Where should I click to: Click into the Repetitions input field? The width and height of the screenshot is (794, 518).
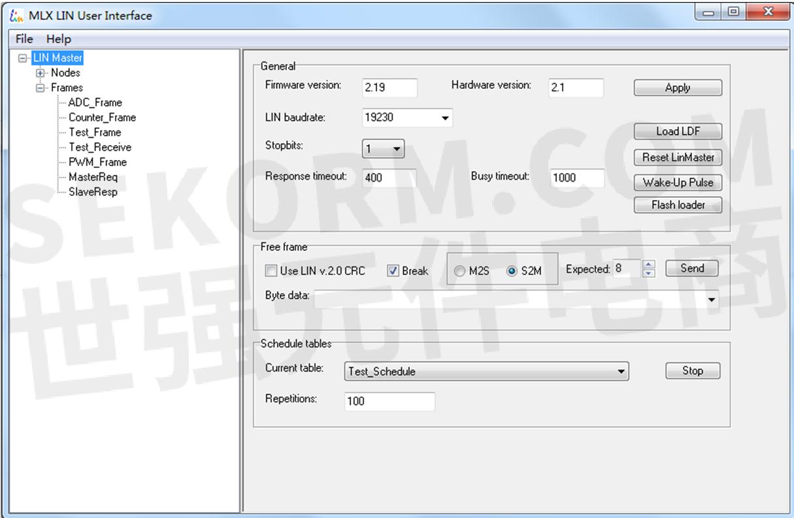389,401
